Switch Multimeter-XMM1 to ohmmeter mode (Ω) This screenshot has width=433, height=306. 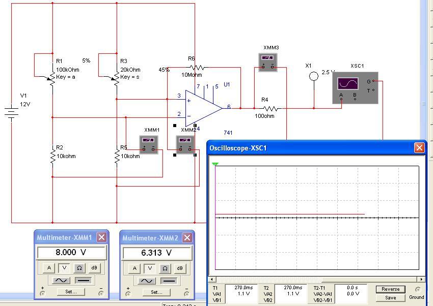tap(79, 268)
